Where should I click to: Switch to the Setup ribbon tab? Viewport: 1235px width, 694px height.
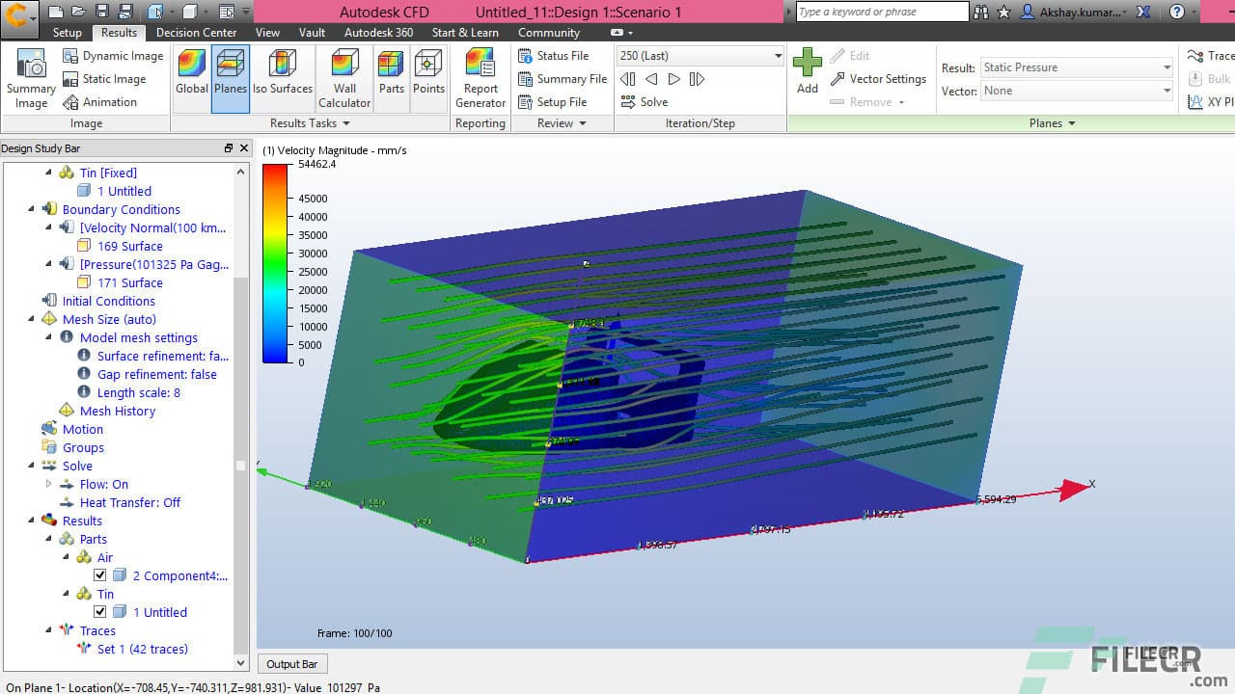point(67,32)
